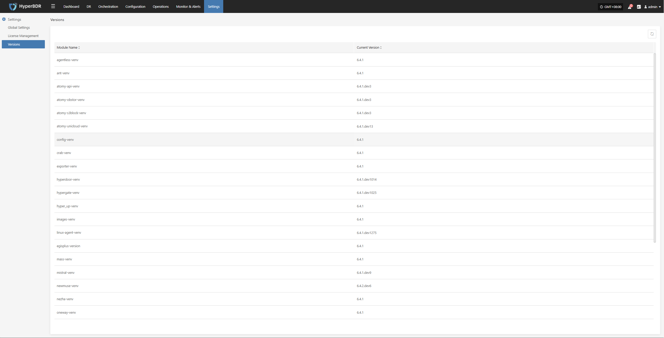Click the atomy-unicloud-venv entry
Screen dimensions: 664x338
click(x=72, y=126)
